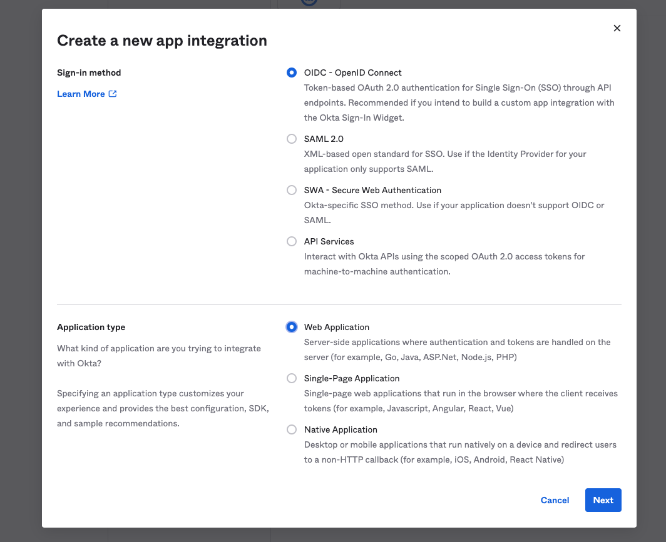Screen dimensions: 666x542
Task: Select SWA - Secure Web Authentication option
Action: [x=292, y=190]
